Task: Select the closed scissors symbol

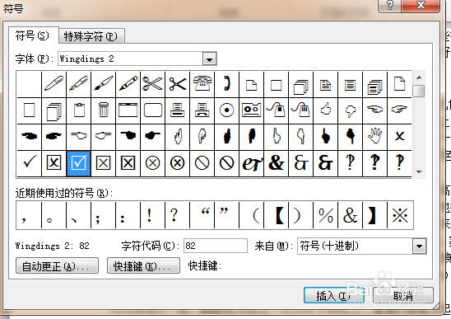Action: (x=178, y=84)
